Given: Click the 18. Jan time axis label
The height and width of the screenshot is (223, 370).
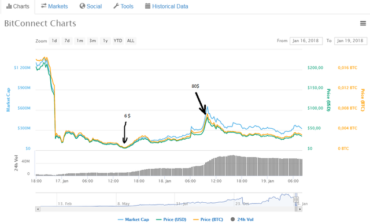Looking at the screenshot, I should pos(165,181).
